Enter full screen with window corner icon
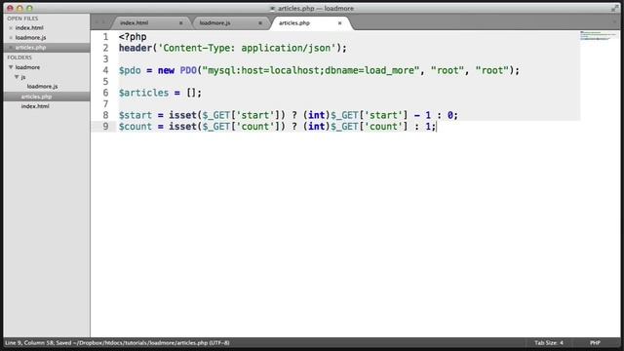The height and width of the screenshot is (351, 624). pos(615,8)
